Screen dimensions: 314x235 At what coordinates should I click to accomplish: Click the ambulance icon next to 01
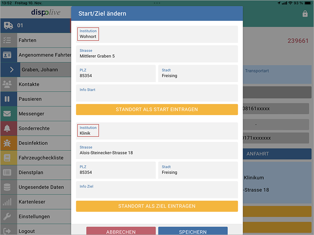coord(8,25)
